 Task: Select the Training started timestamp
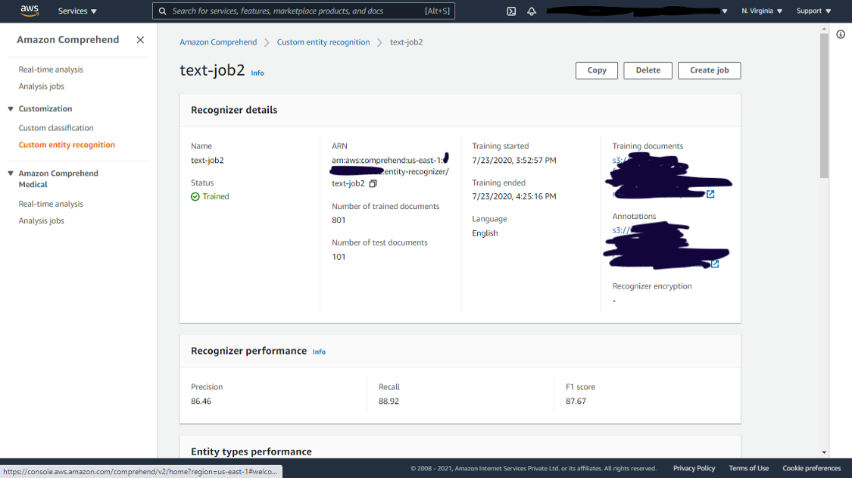pyautogui.click(x=514, y=161)
